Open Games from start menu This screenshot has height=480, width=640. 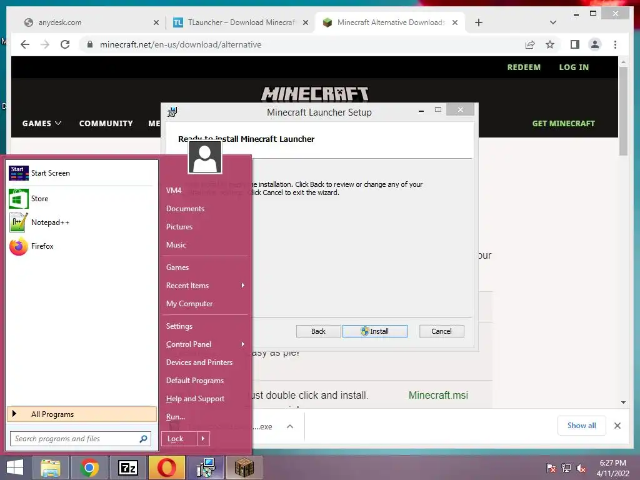click(x=177, y=267)
